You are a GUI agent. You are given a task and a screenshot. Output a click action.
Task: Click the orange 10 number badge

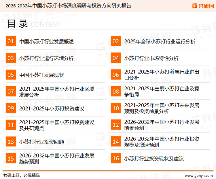tap(116, 108)
